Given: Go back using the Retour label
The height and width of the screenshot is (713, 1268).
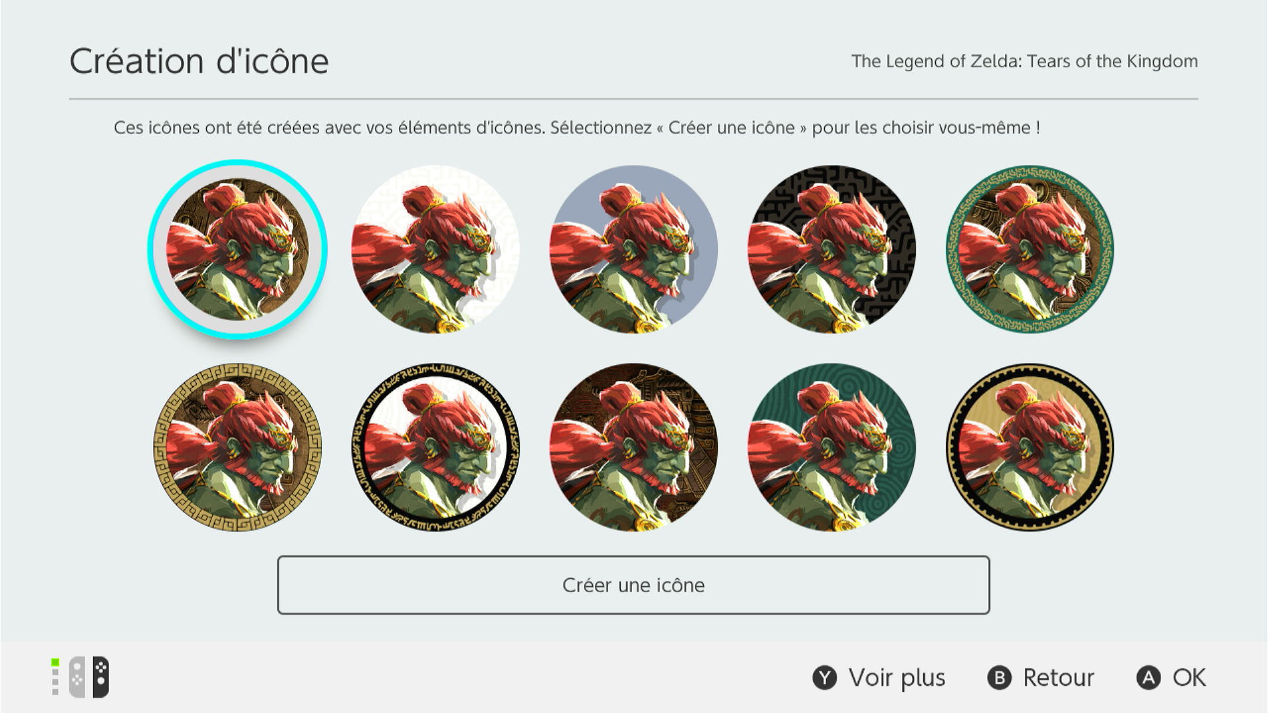Looking at the screenshot, I should [1059, 678].
